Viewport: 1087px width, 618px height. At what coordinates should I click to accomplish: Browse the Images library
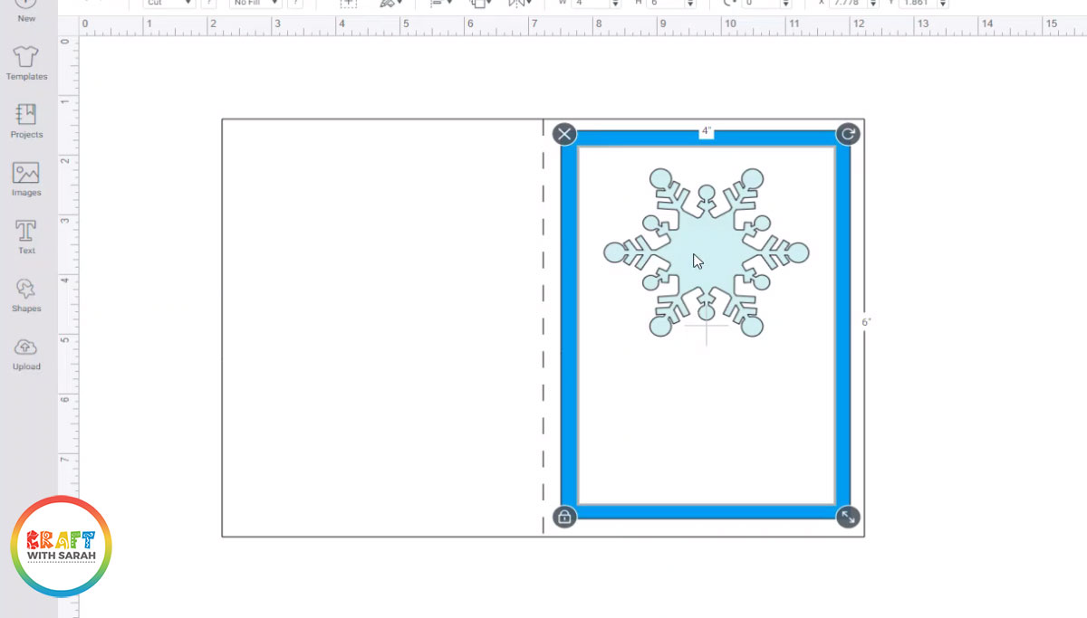coord(26,176)
